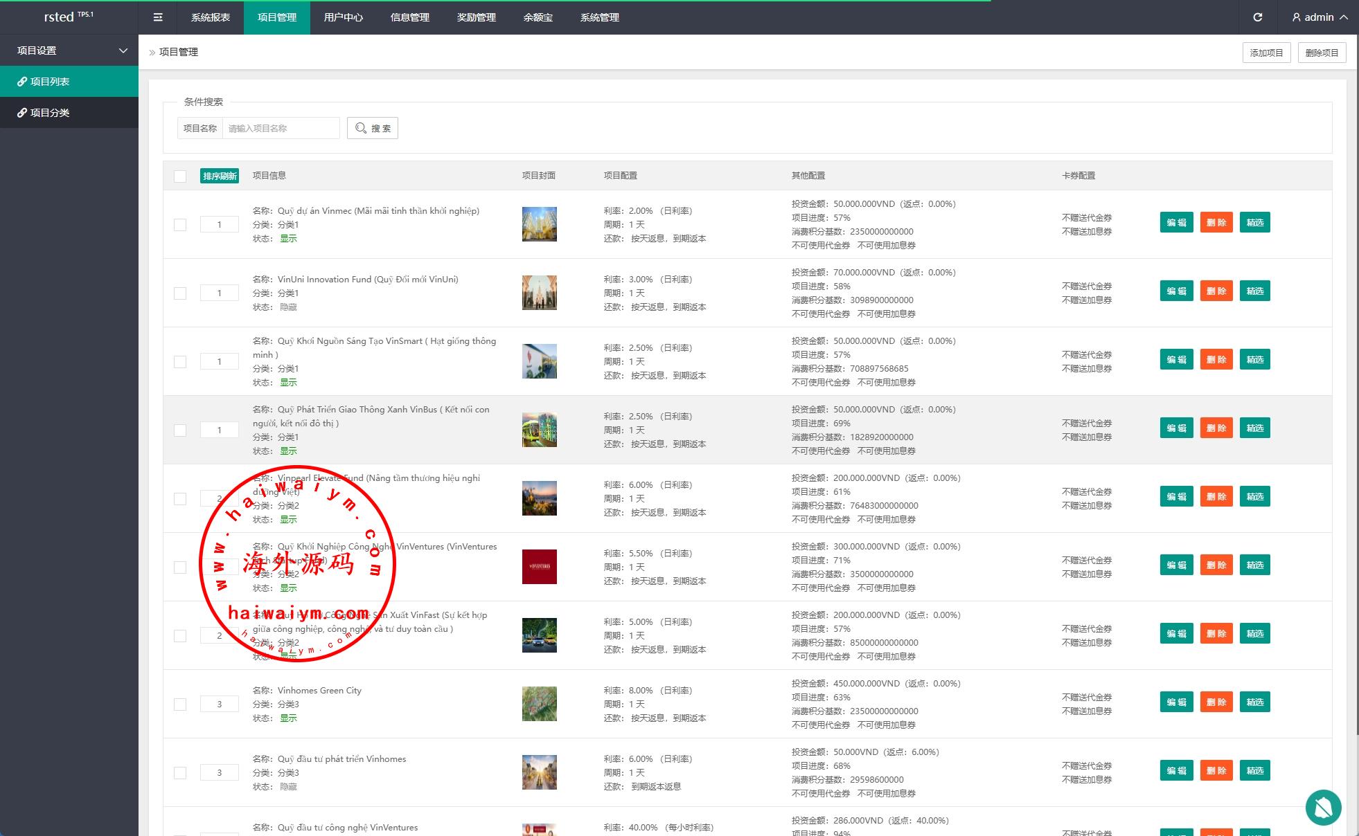Tick checkbox for Quỹ dự án Vinmec row

coord(180,224)
